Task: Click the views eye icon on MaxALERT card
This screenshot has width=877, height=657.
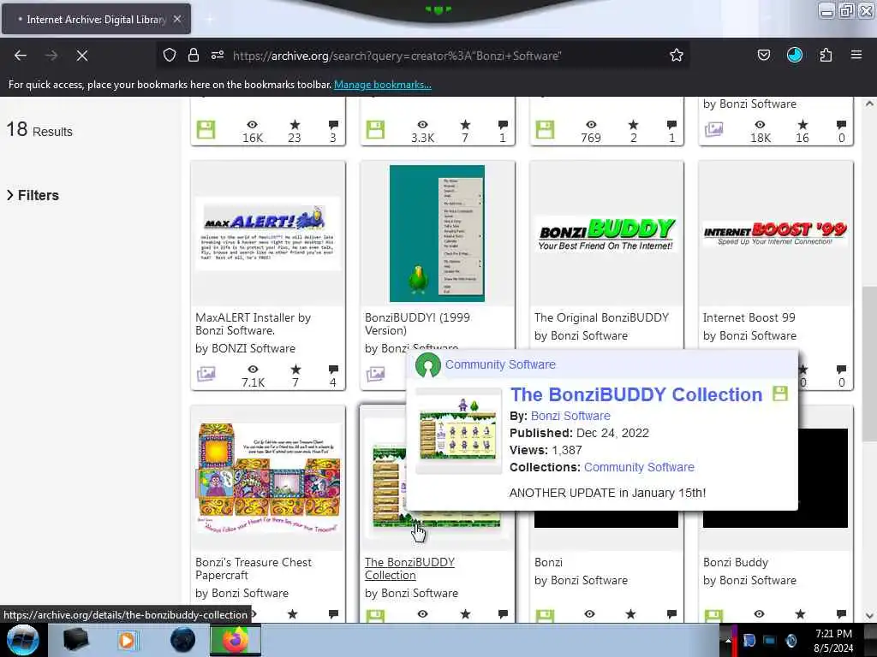Action: point(253,370)
